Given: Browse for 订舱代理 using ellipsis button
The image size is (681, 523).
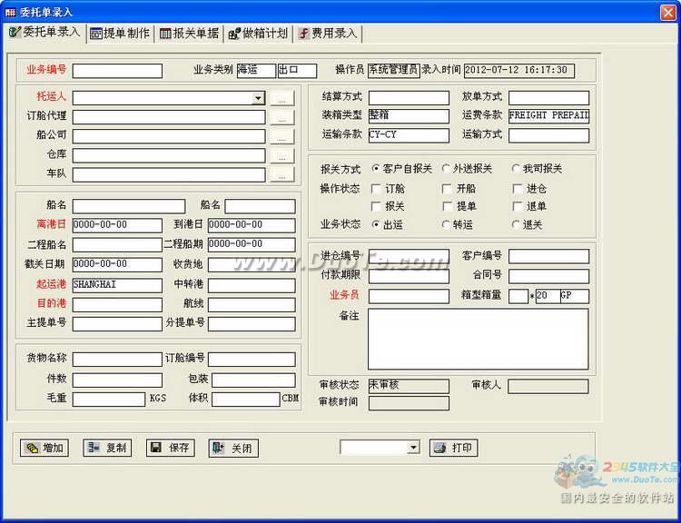Looking at the screenshot, I should click(x=281, y=117).
